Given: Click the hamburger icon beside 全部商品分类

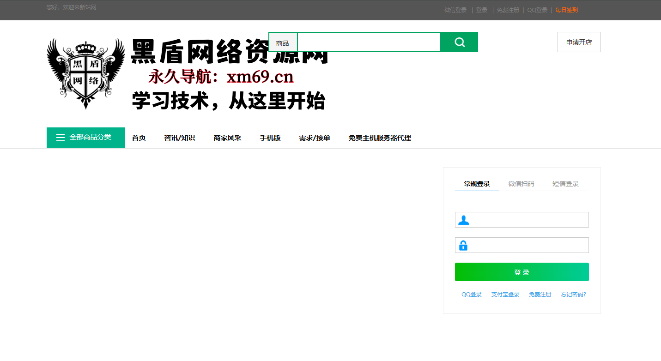Looking at the screenshot, I should pyautogui.click(x=60, y=137).
